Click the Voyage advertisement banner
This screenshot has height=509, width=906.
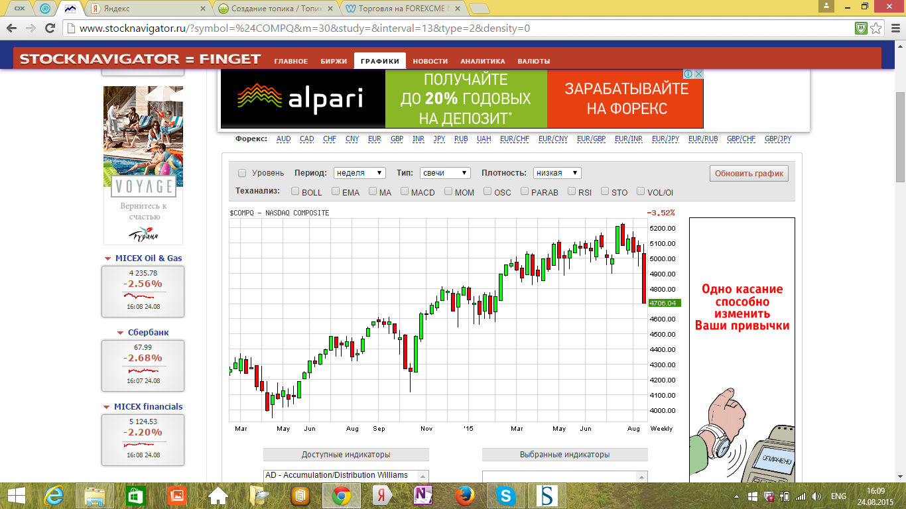[x=143, y=165]
